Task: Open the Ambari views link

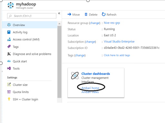Action: click(x=90, y=92)
